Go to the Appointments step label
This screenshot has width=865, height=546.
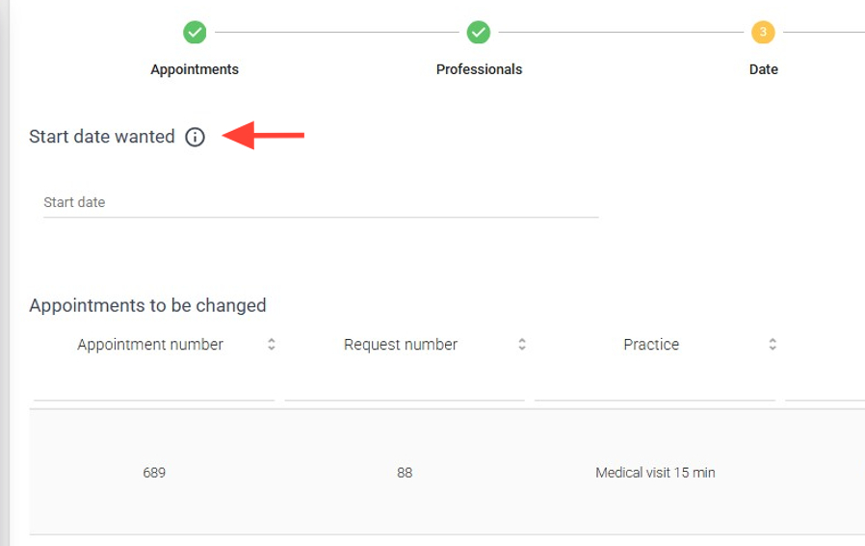pos(195,69)
